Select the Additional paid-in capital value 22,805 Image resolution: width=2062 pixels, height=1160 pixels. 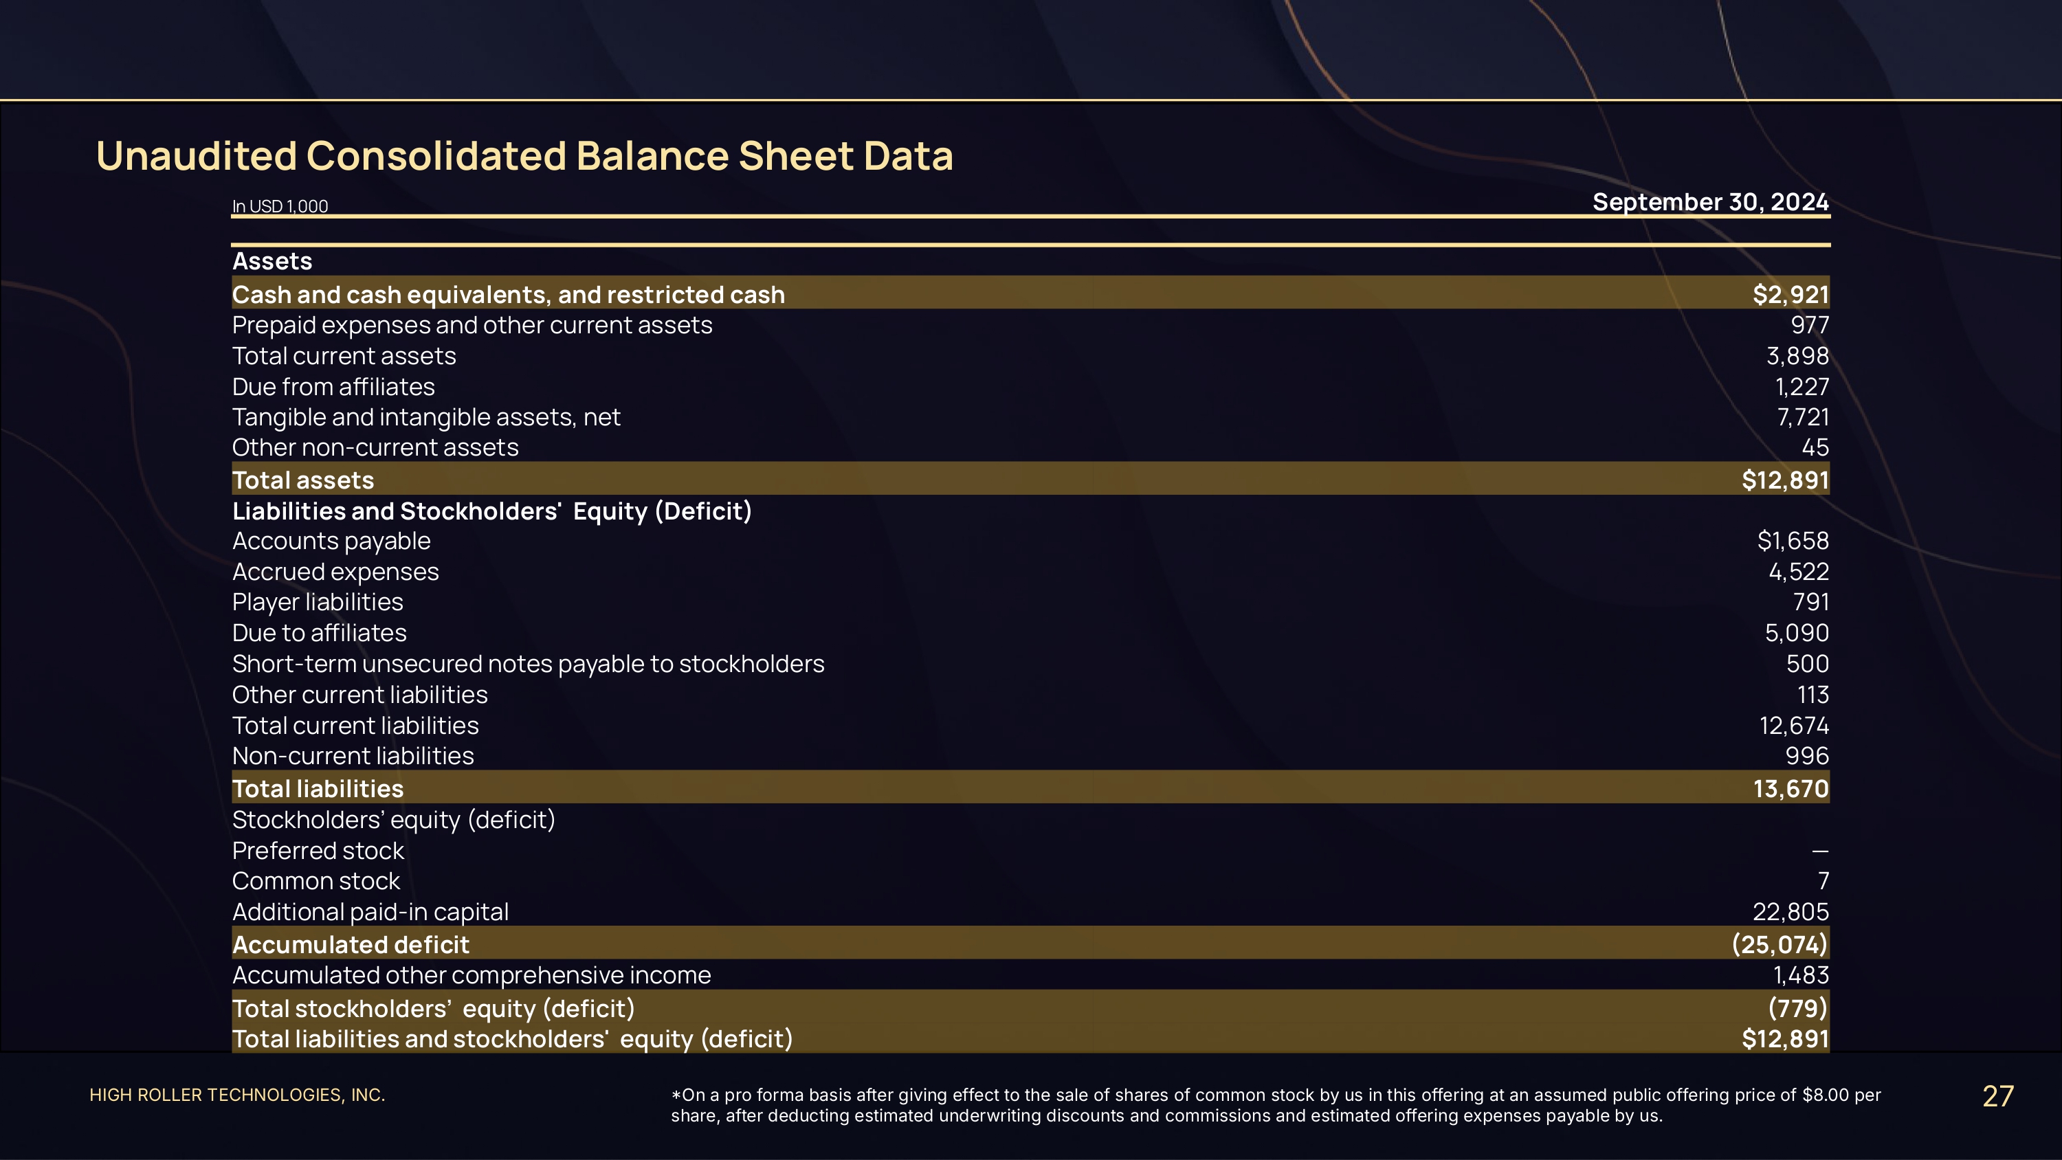point(1790,912)
